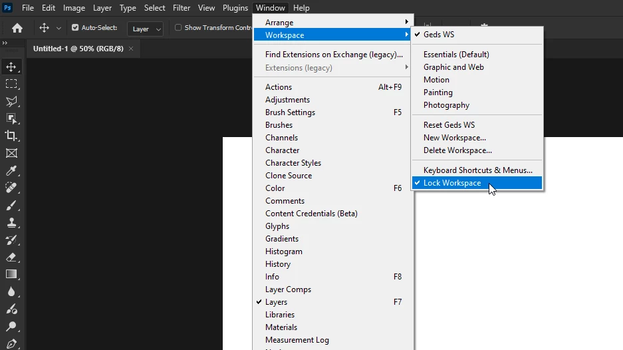Open the Plugins menu
623x350 pixels.
[235, 8]
